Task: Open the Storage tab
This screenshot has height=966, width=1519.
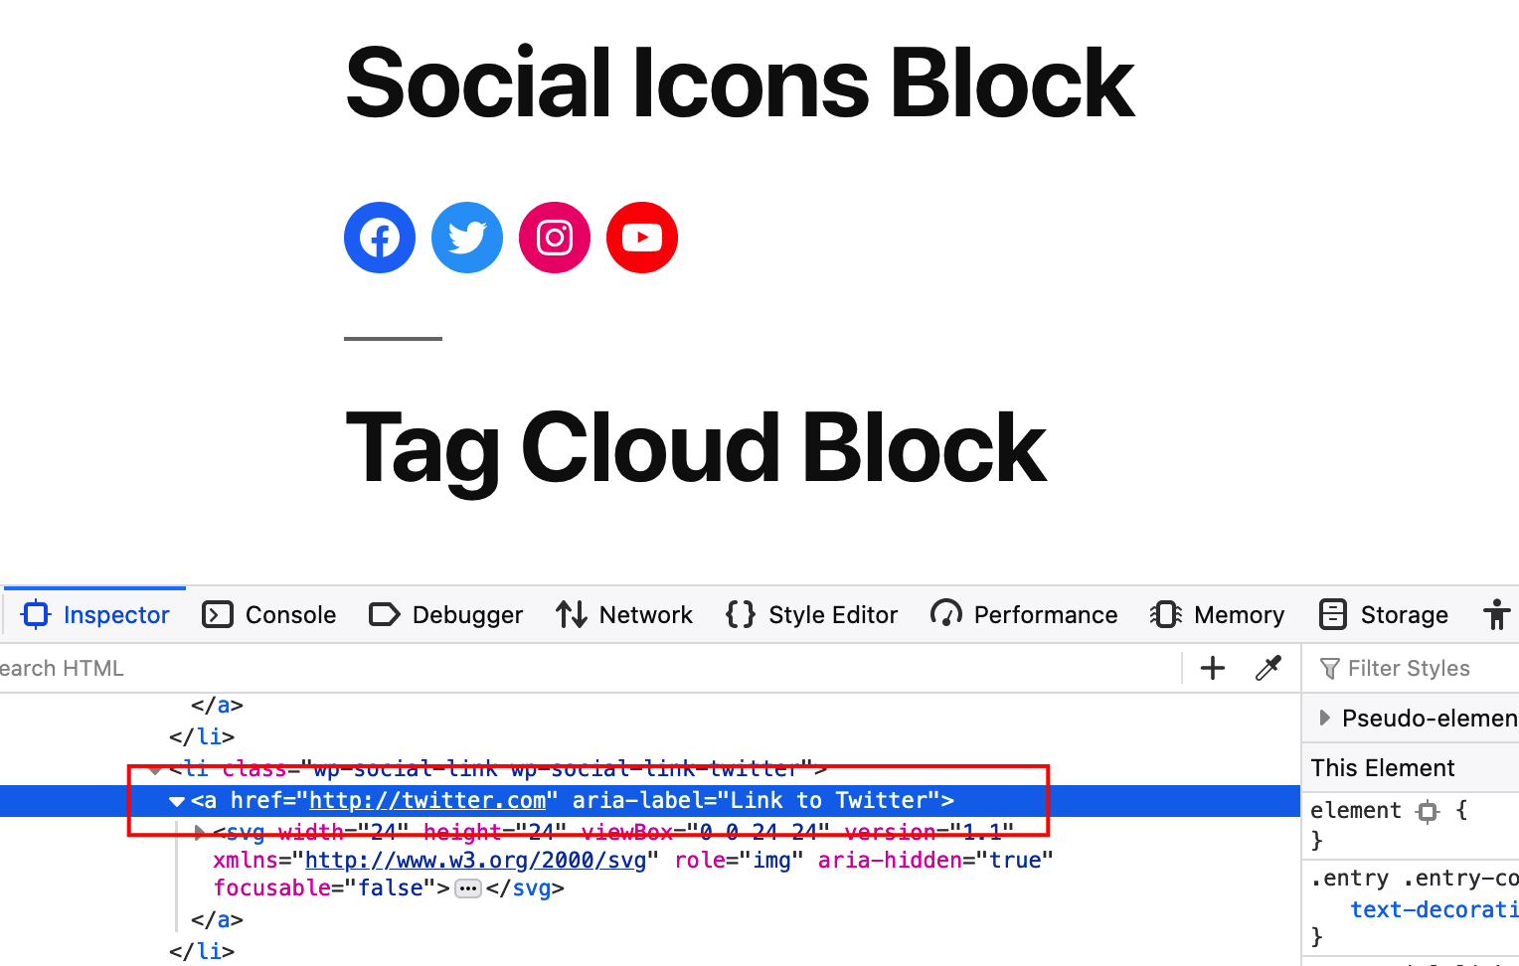Action: [1384, 614]
